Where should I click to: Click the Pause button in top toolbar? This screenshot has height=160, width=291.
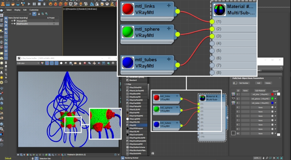tap(34, 4)
